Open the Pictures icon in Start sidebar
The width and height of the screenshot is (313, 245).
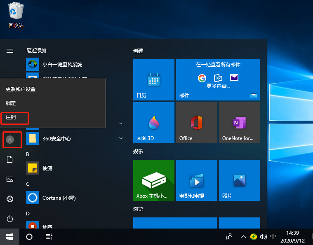[x=10, y=179]
